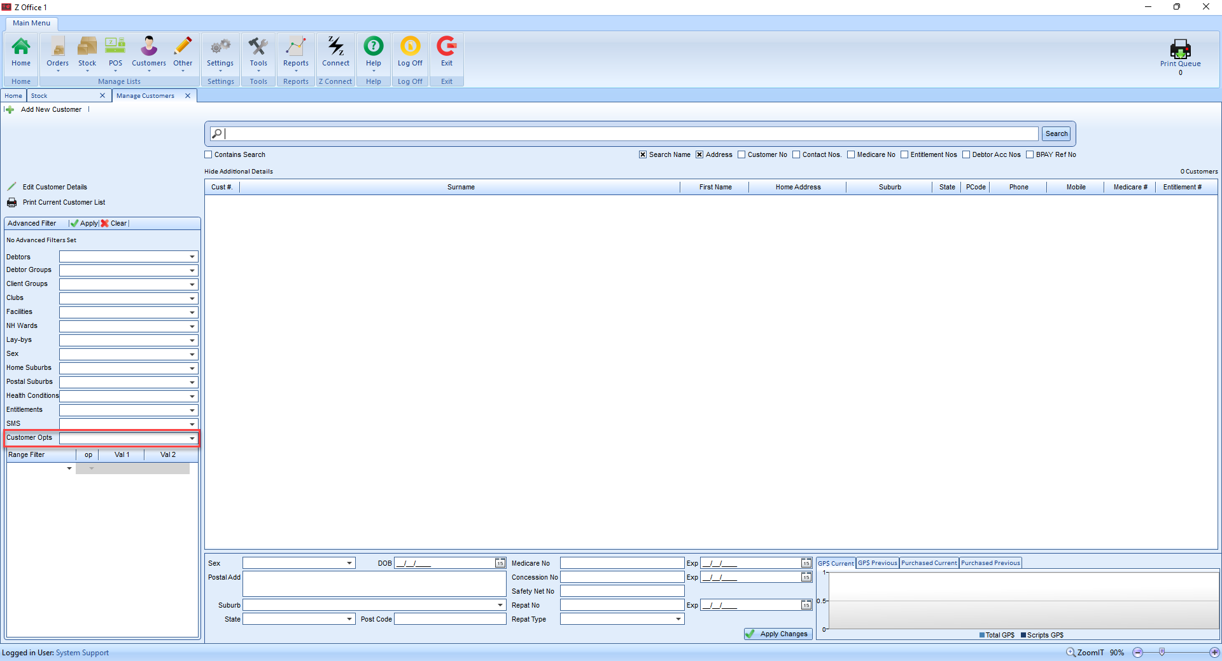Open the Stock ribbon icon
The height and width of the screenshot is (661, 1222).
click(x=87, y=47)
